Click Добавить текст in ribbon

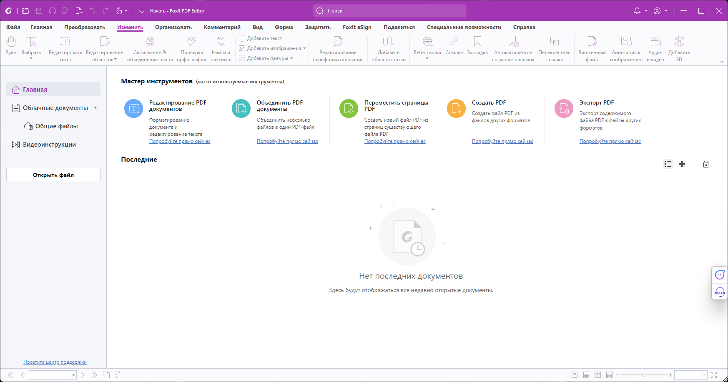(x=261, y=38)
